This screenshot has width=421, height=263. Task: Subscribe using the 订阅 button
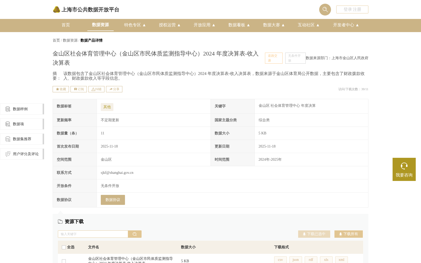tap(79, 89)
